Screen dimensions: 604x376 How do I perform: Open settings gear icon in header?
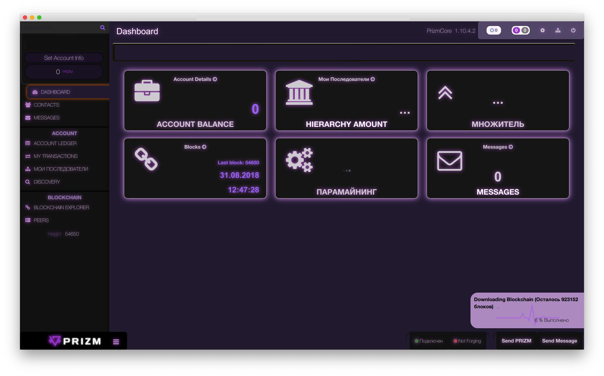coord(543,30)
